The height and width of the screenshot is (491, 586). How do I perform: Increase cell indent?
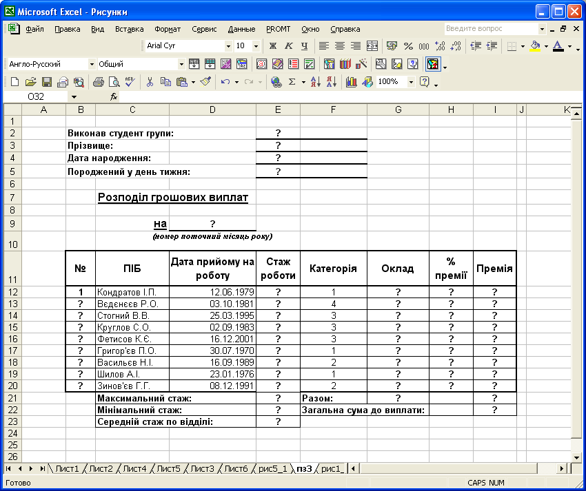point(492,46)
